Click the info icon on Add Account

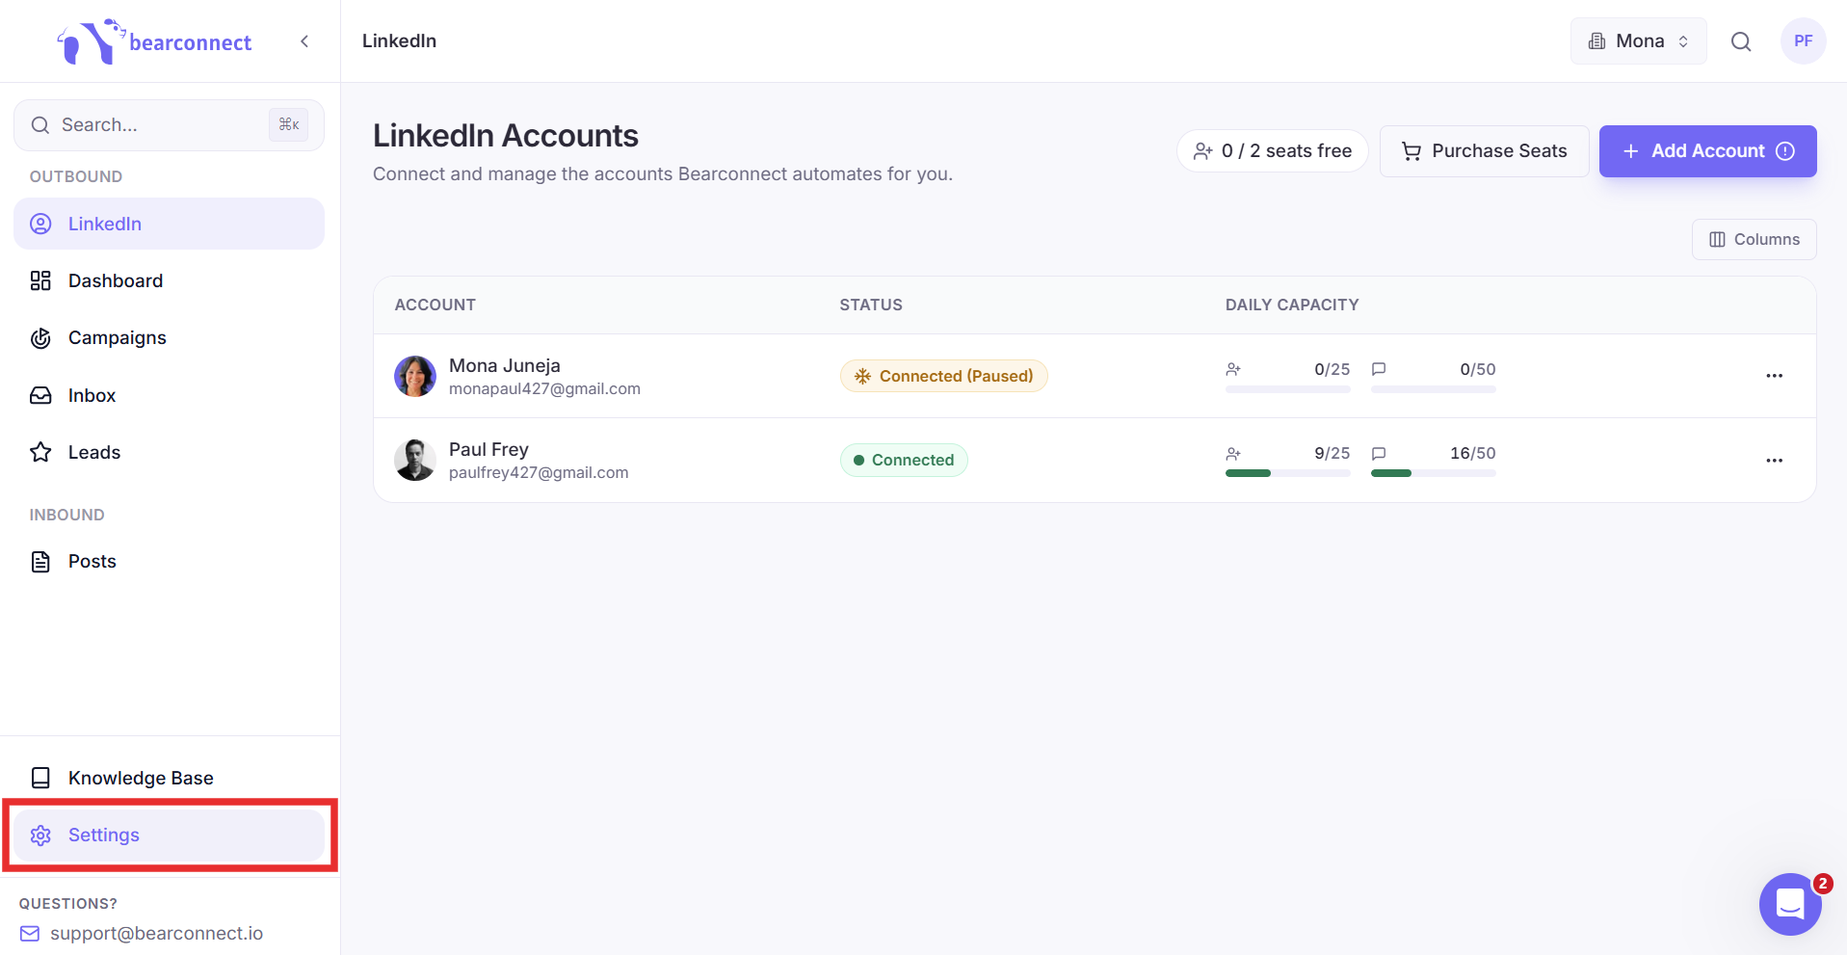[1785, 151]
